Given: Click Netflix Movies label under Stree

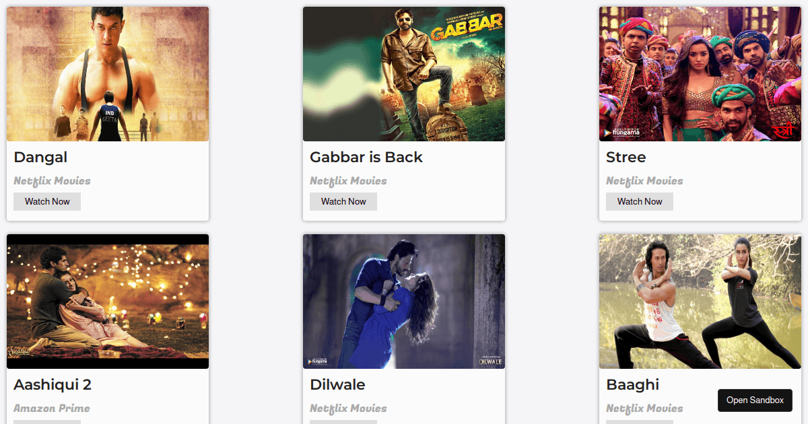Looking at the screenshot, I should (644, 181).
